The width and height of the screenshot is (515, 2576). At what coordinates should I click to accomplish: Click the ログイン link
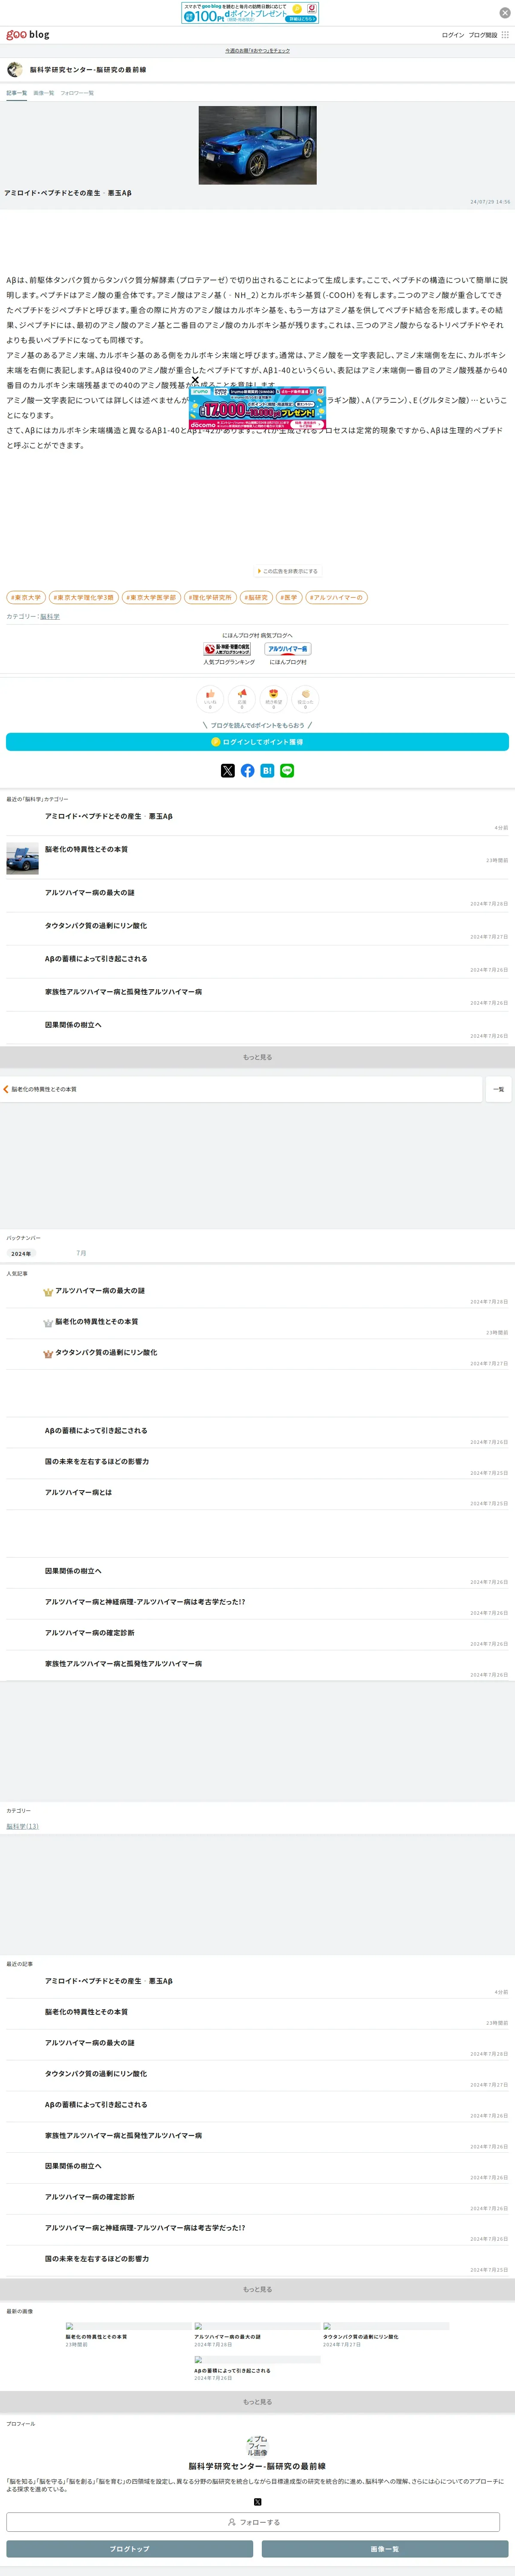tap(453, 35)
